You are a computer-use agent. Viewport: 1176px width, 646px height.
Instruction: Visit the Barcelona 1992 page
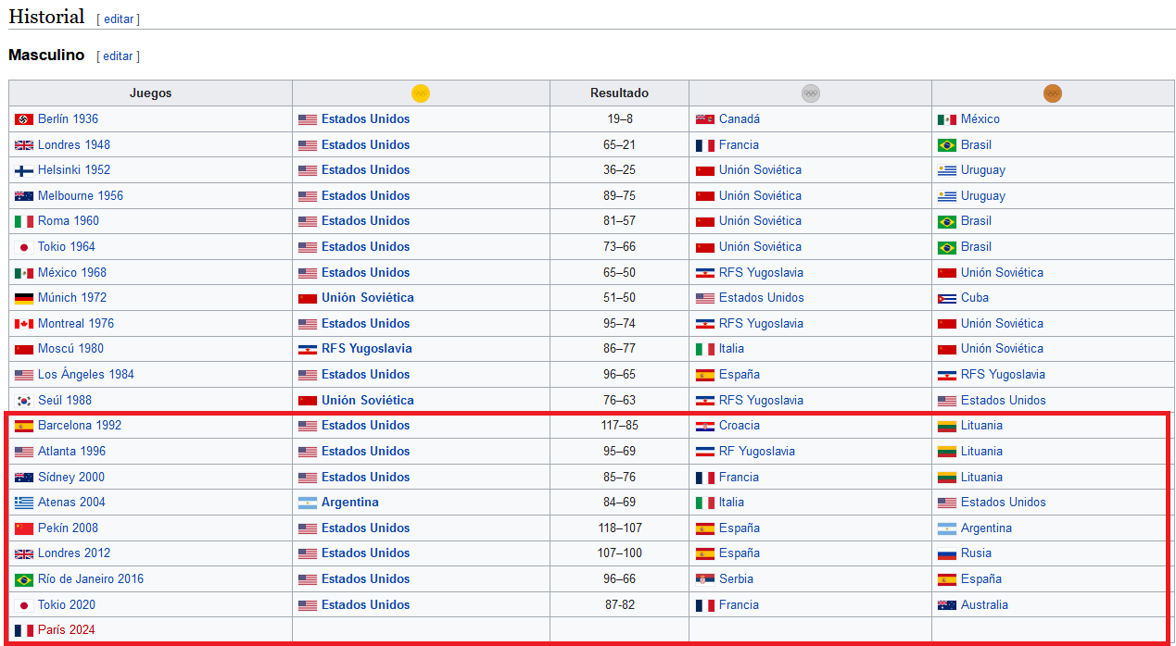(80, 426)
